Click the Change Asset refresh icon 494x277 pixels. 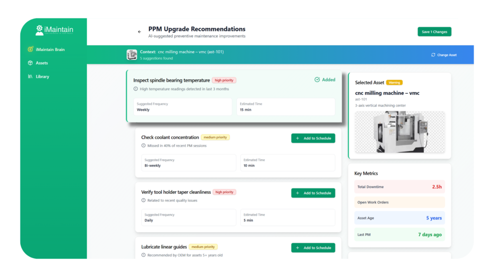point(433,55)
